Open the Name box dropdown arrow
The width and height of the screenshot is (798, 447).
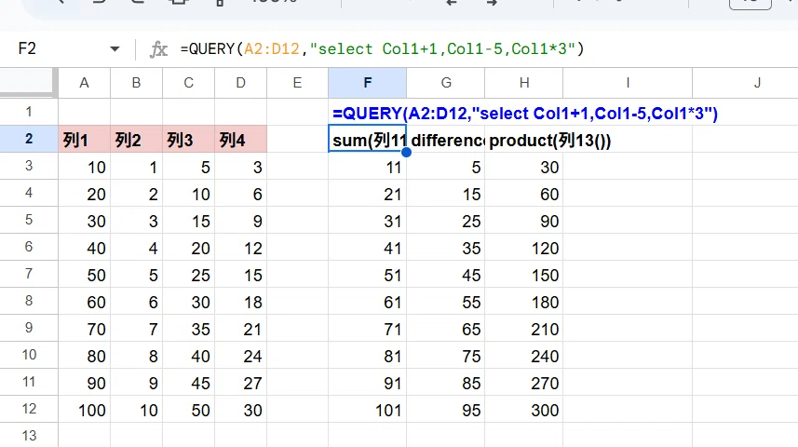point(115,48)
